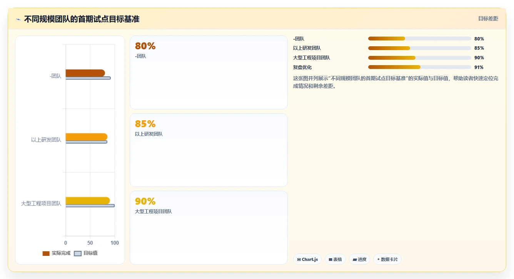Viewport: 514px width, 279px height.
Task: Click the 90% value in progress list
Action: [479, 58]
